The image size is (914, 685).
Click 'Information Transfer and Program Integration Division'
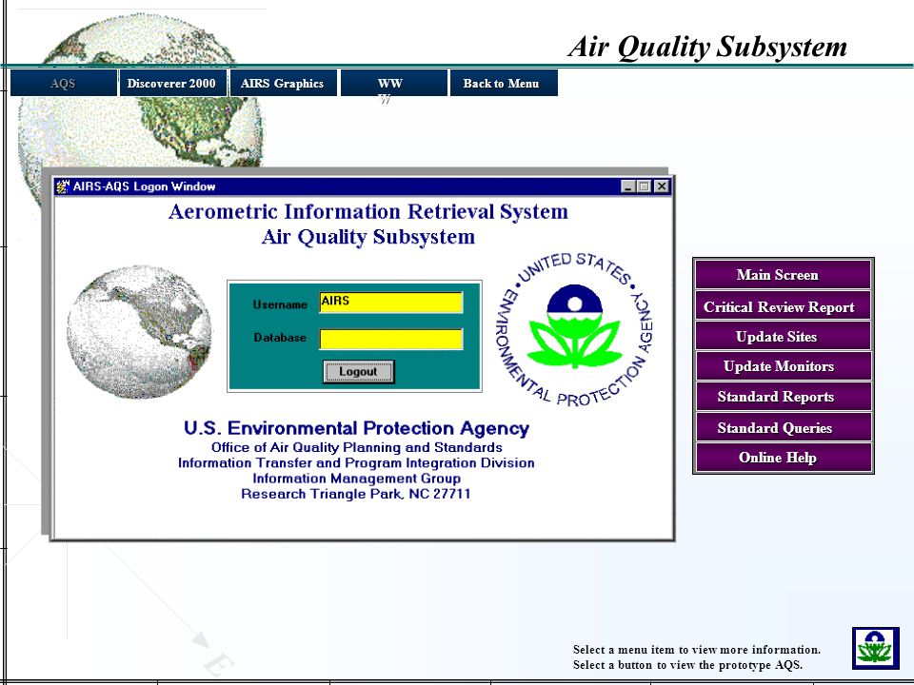point(356,463)
